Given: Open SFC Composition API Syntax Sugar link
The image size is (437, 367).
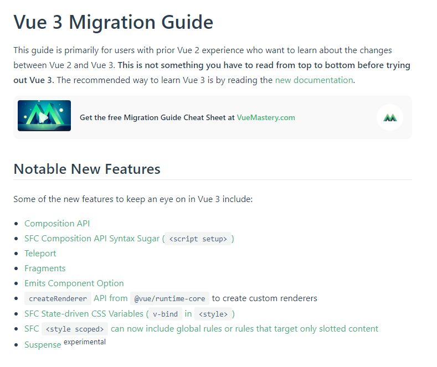Looking at the screenshot, I should point(129,239).
